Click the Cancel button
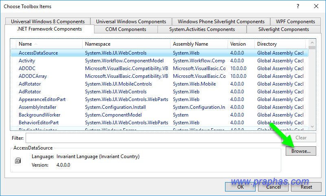The width and height of the screenshot is (326, 196). [273, 187]
